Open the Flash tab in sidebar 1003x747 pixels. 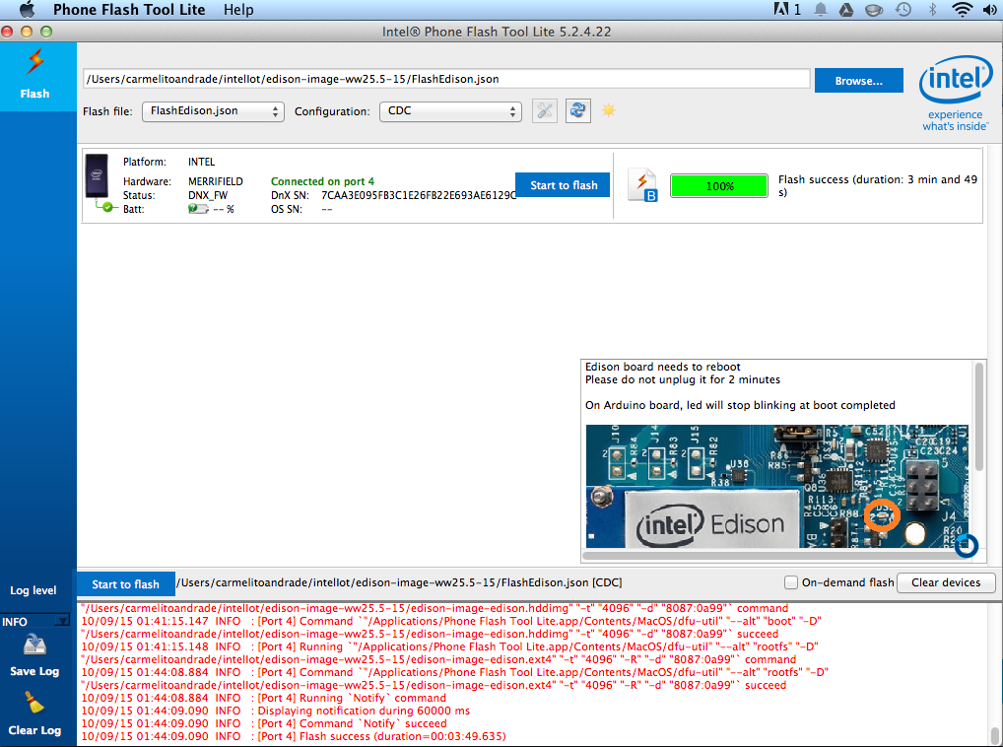click(x=35, y=76)
